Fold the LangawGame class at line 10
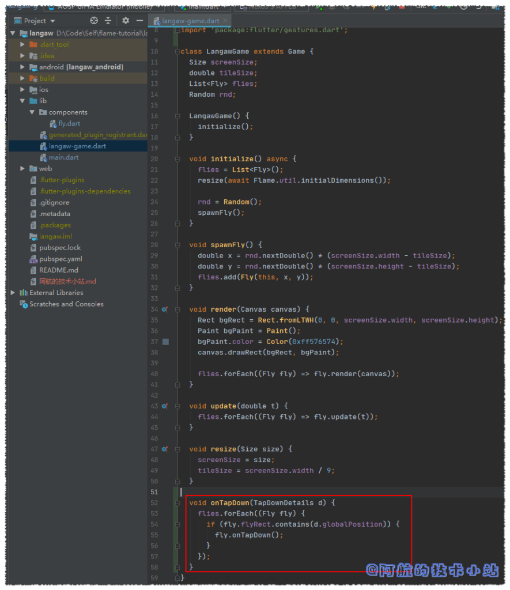The width and height of the screenshot is (510, 590). (x=178, y=51)
